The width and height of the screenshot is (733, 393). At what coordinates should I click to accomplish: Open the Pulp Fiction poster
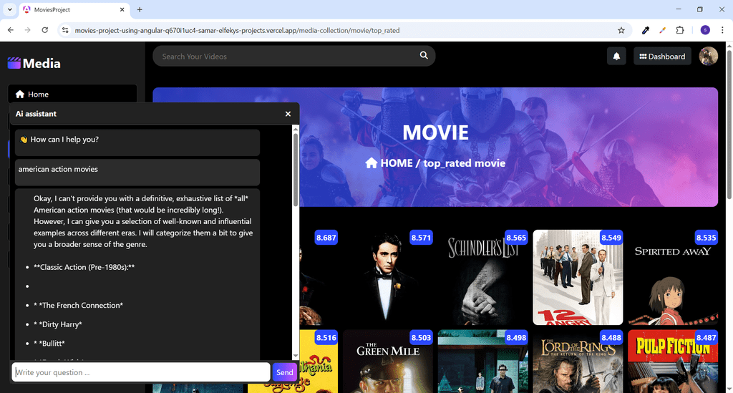[x=673, y=362]
